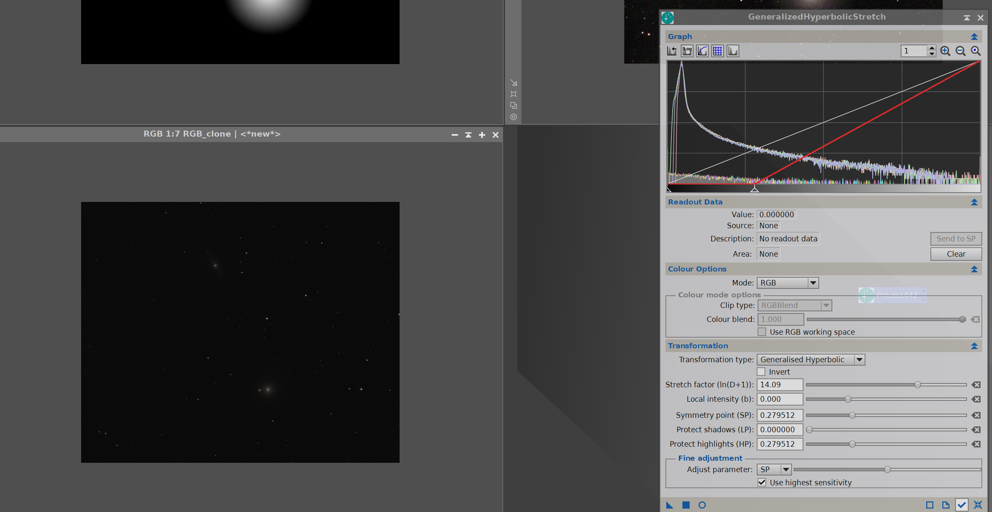Click the Local intensity field showing 0.000
992x512 pixels.
coord(780,399)
